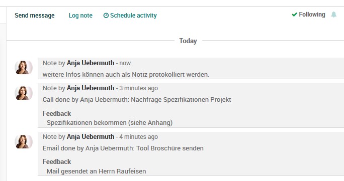Open the avatar on the 3 minutes ago note
Viewport: 344px width, 181px height.
click(24, 93)
